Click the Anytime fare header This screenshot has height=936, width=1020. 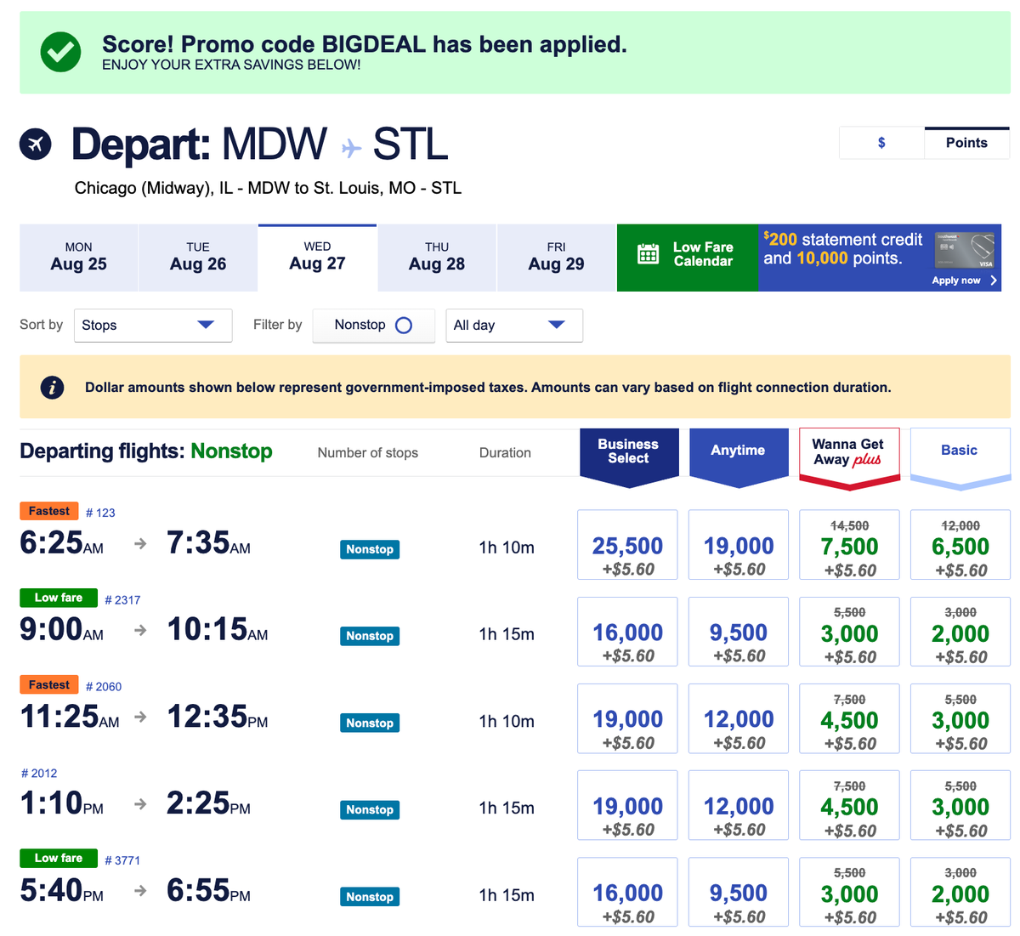tap(739, 457)
